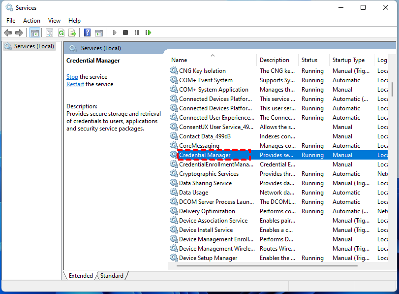
Task: Click the Stop the service link
Action: [72, 77]
